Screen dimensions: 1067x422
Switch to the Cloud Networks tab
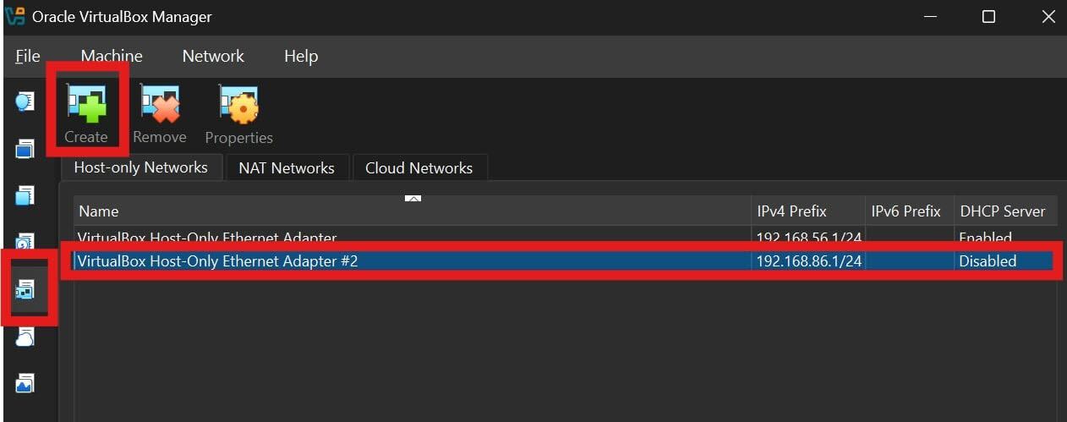point(419,168)
